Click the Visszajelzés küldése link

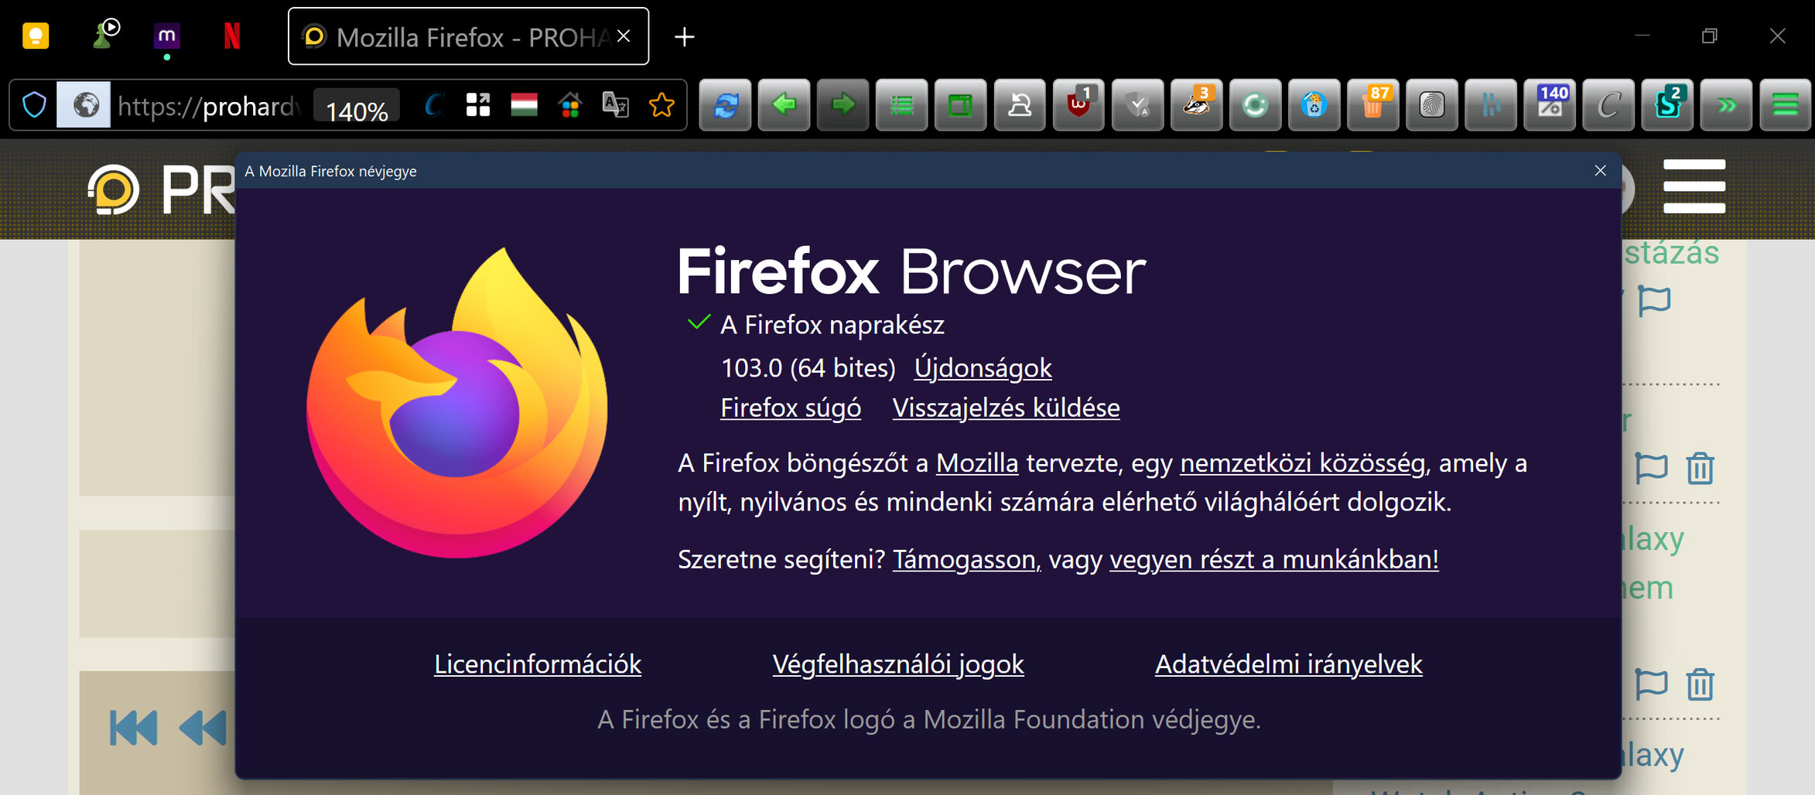1006,408
